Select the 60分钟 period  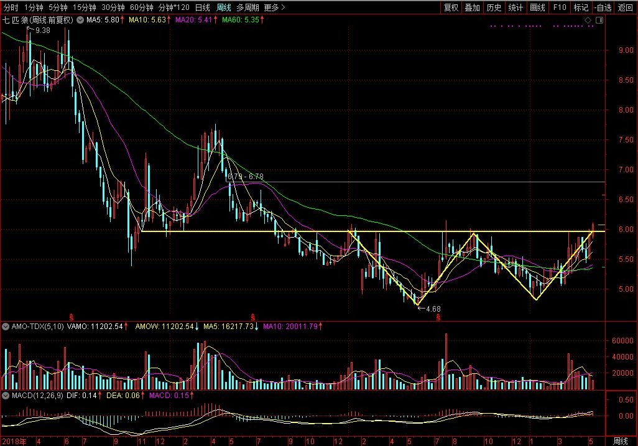pyautogui.click(x=141, y=7)
